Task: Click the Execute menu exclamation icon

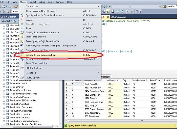Action: point(22,20)
